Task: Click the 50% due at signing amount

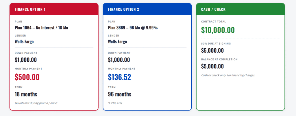Action: pos(212,50)
